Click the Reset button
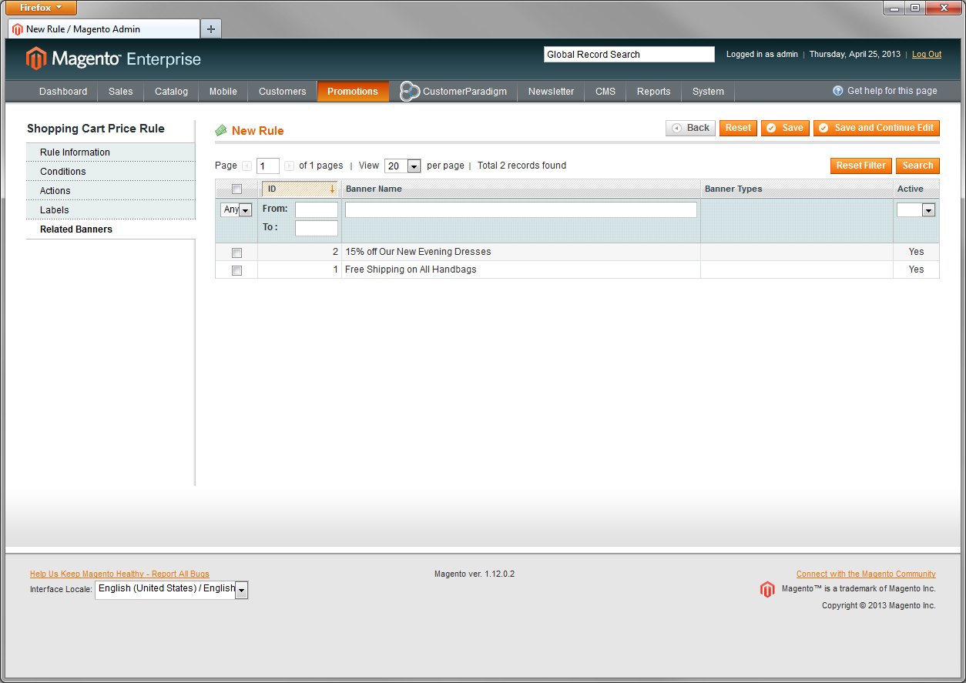This screenshot has width=966, height=683. pyautogui.click(x=738, y=128)
